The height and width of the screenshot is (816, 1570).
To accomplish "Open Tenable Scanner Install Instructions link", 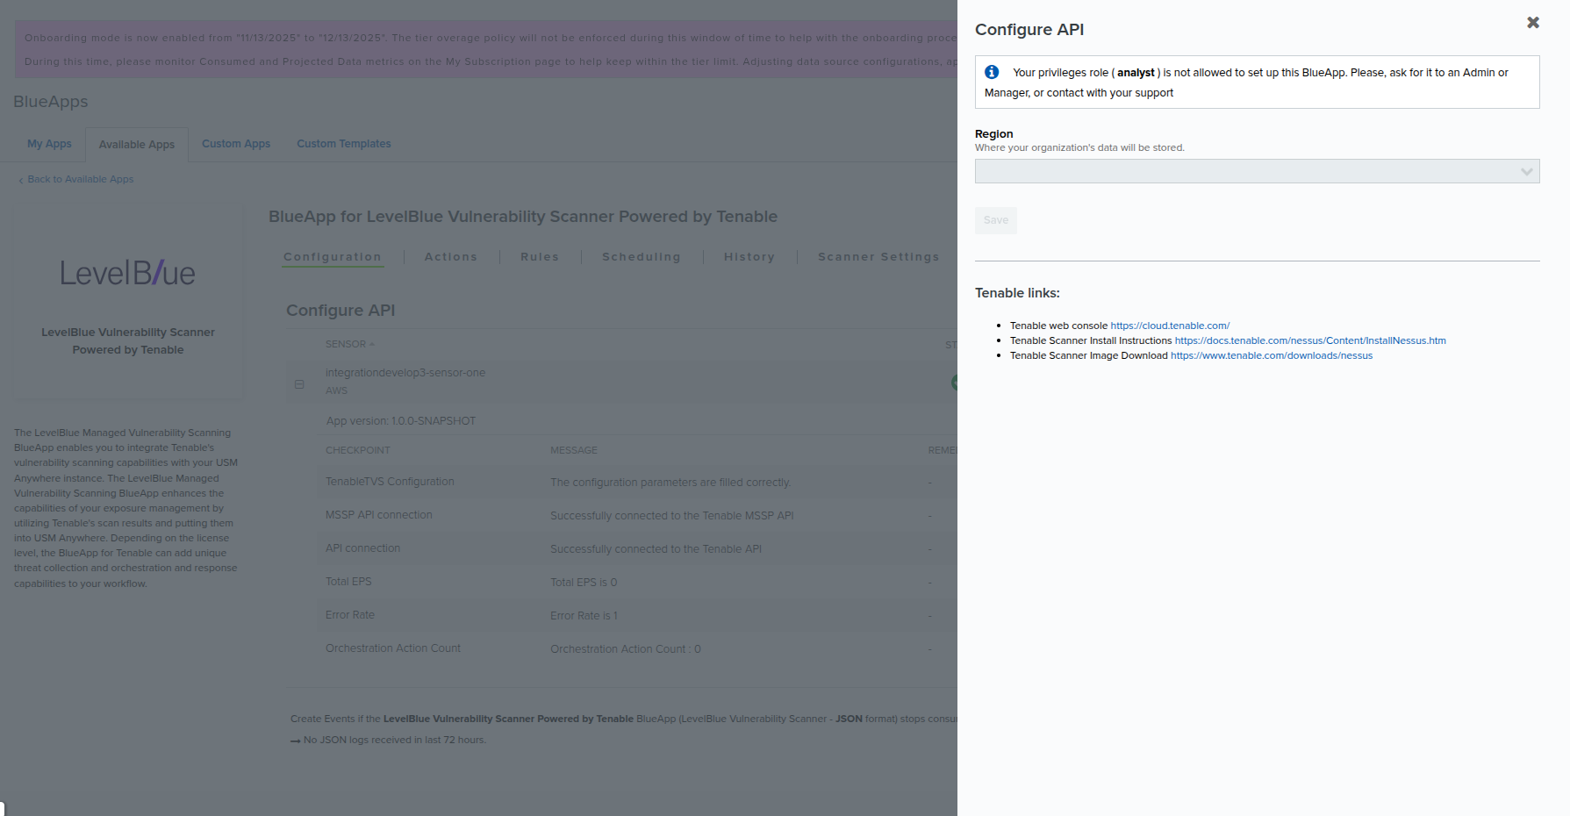I will click(1310, 340).
